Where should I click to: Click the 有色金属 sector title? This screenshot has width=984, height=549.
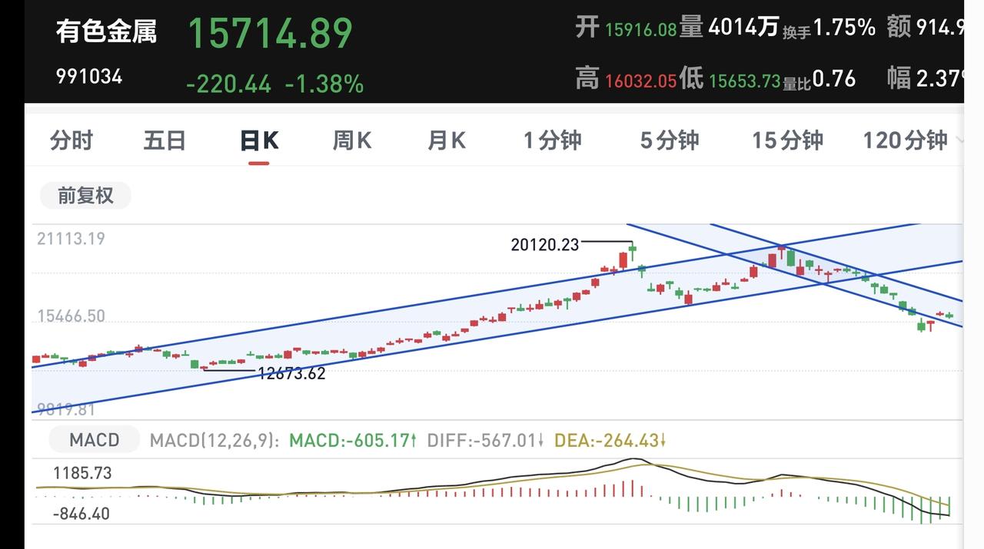click(x=106, y=32)
